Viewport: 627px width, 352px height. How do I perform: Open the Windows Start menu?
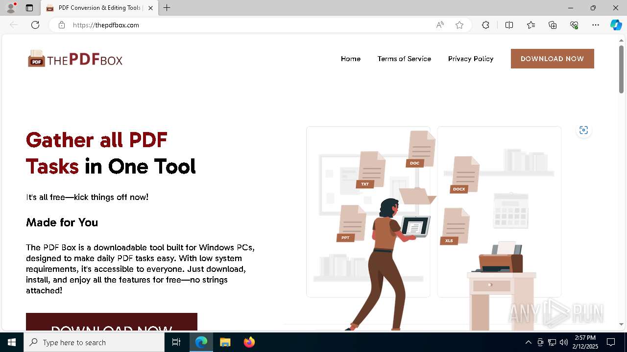[x=12, y=342]
